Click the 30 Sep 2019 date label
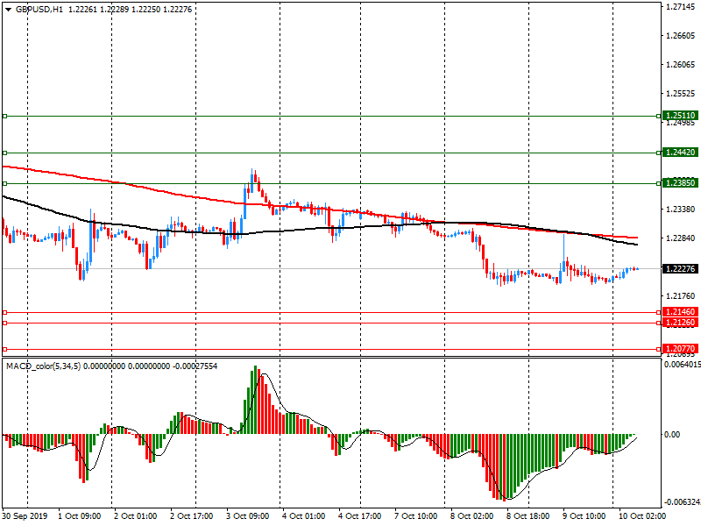The width and height of the screenshot is (701, 526). (x=26, y=516)
